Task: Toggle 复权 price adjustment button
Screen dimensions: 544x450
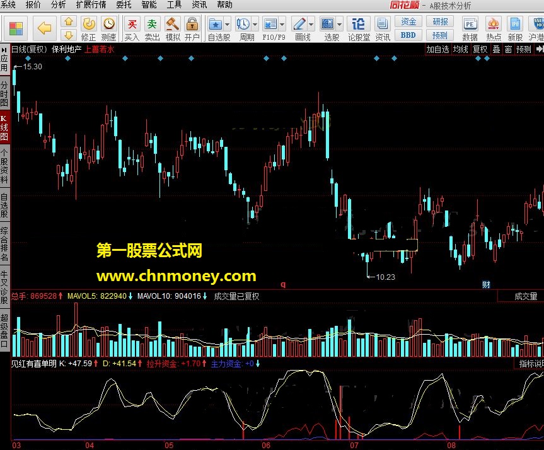Action: tap(480, 49)
